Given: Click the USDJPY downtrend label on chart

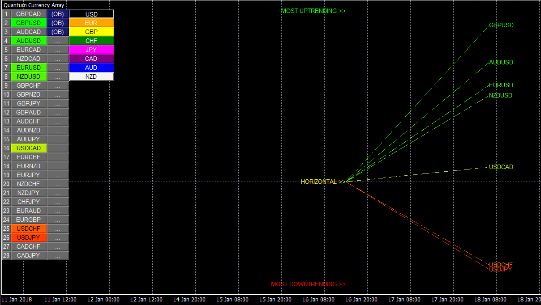Looking at the screenshot, I should click(500, 270).
